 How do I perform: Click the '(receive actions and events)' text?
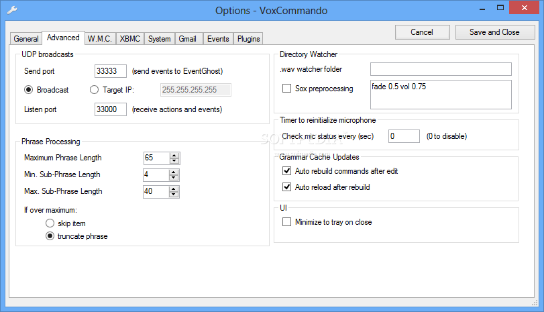tap(177, 109)
